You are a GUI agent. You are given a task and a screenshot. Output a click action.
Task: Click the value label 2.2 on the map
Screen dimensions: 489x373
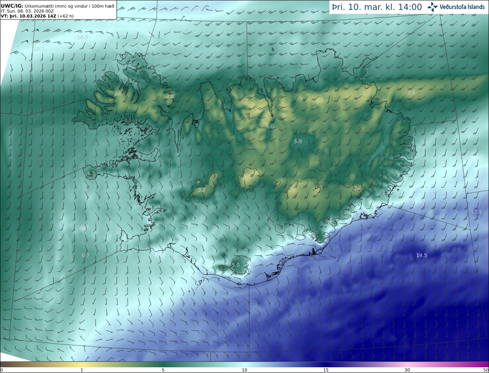(x=366, y=93)
